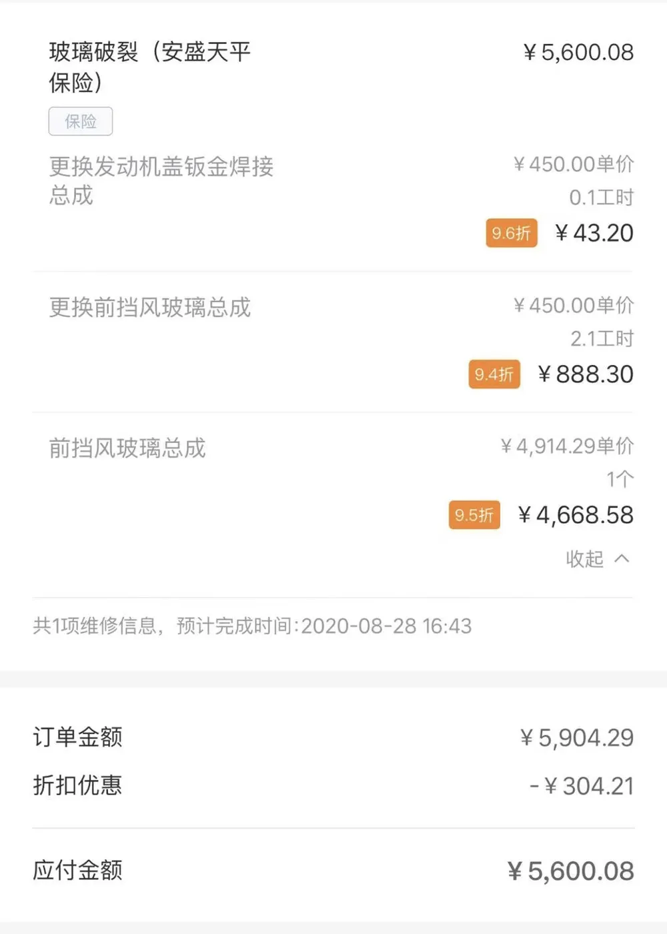667x934 pixels.
Task: Collapse details with the 收起 chevron
Action: tap(622, 558)
